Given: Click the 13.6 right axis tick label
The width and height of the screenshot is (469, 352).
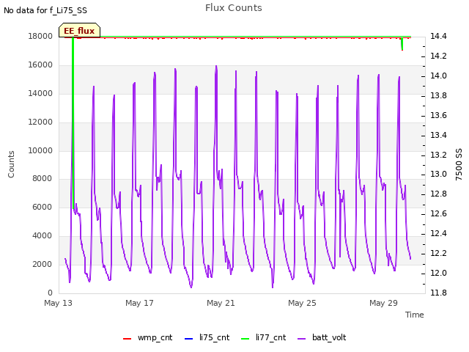Looking at the screenshot, I should [438, 115].
